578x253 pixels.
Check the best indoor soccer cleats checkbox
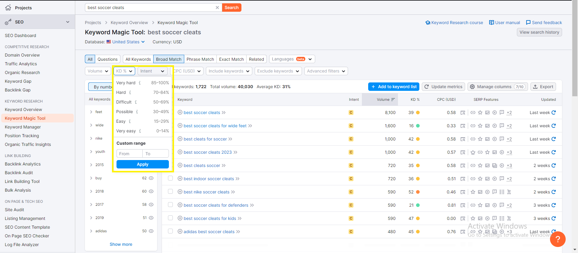coord(170,178)
